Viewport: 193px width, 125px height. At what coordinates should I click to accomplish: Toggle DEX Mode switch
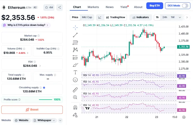[185, 6]
